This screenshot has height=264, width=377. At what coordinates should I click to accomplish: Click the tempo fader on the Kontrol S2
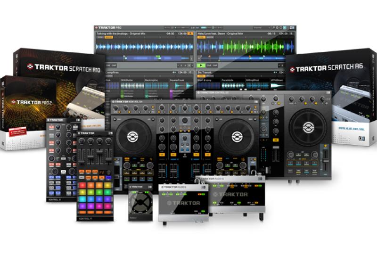click(326, 160)
